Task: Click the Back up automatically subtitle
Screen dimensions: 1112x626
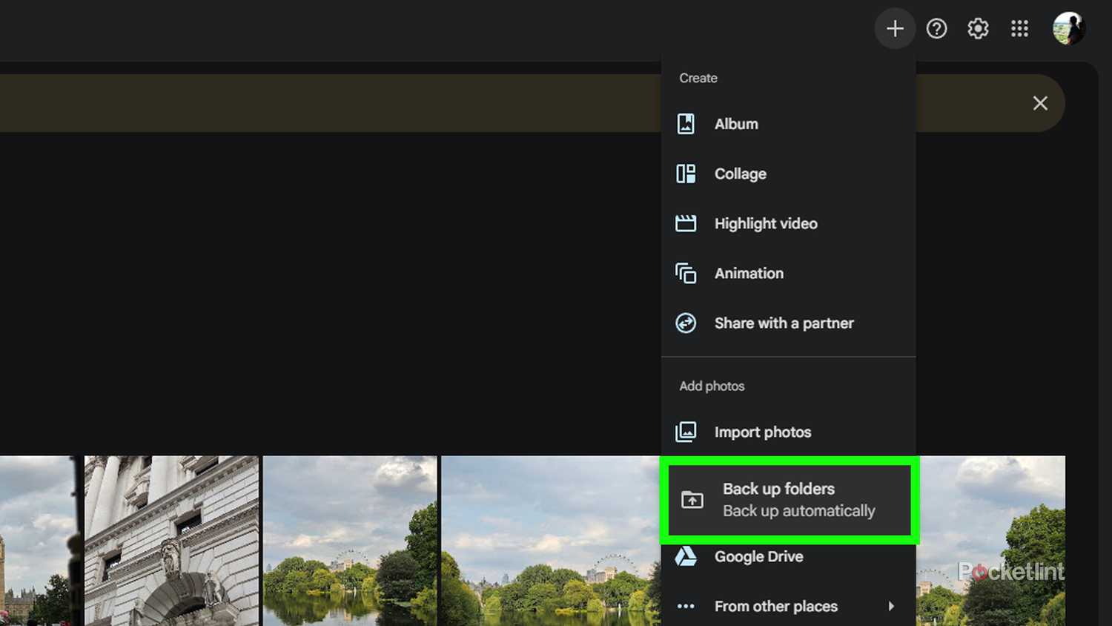Action: click(799, 511)
